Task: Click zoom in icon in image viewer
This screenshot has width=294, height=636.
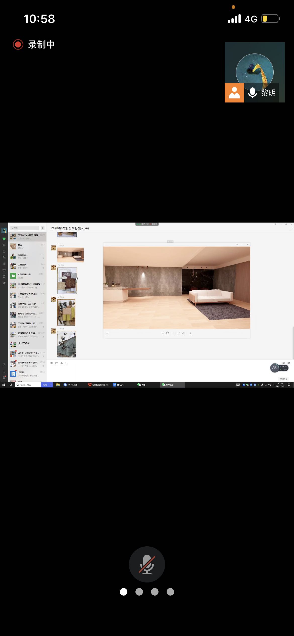Action: (163, 333)
